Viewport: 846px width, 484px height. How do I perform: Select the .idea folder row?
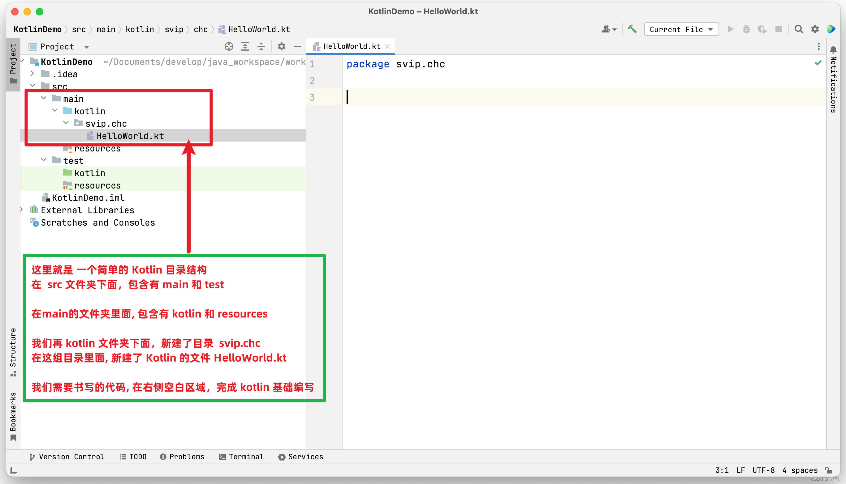coord(163,74)
